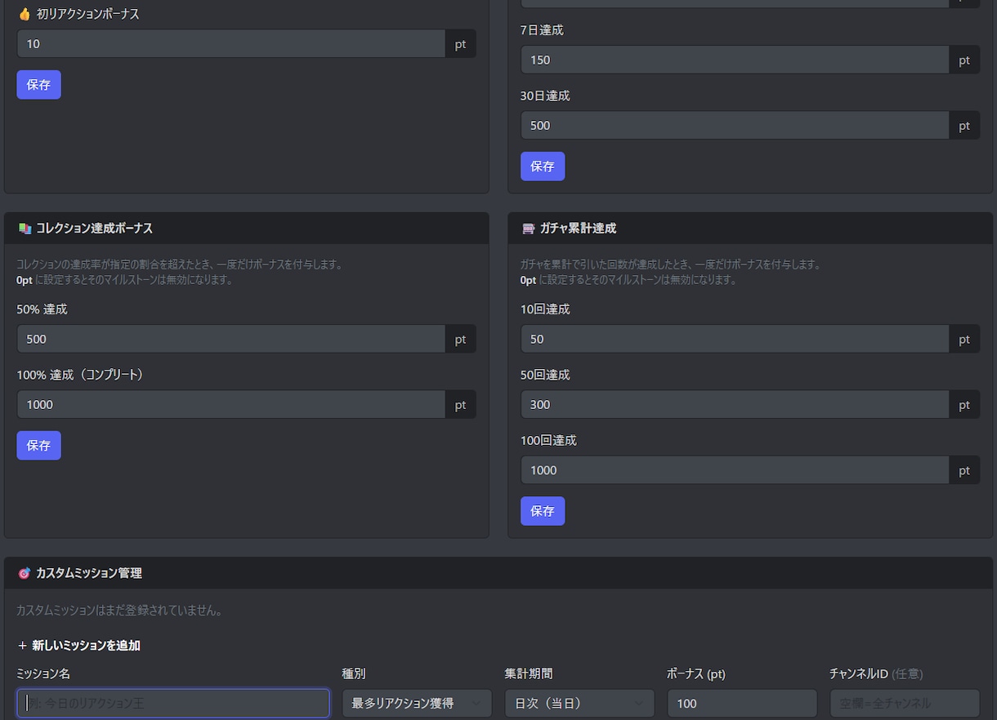Focus the チャンネルID (任意) field
The image size is (997, 720).
pos(905,703)
